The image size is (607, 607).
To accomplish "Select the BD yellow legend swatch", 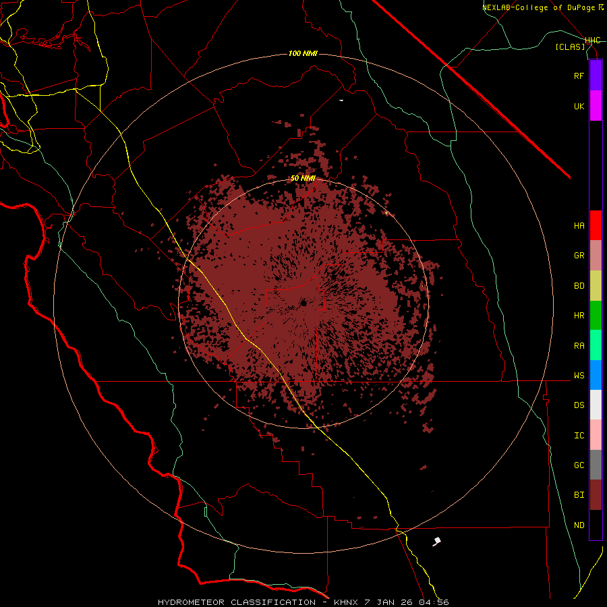I will coord(596,286).
